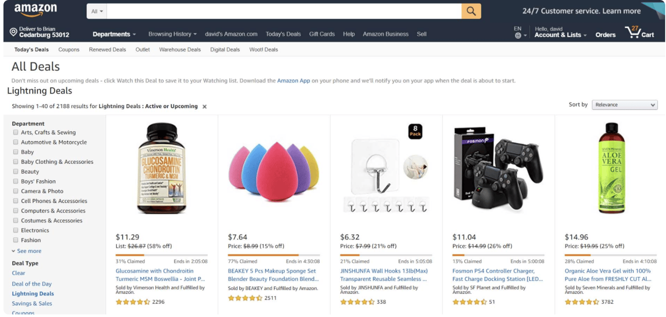Clear the Deal Type filters
Screen dimensions: 666x317
pos(18,273)
